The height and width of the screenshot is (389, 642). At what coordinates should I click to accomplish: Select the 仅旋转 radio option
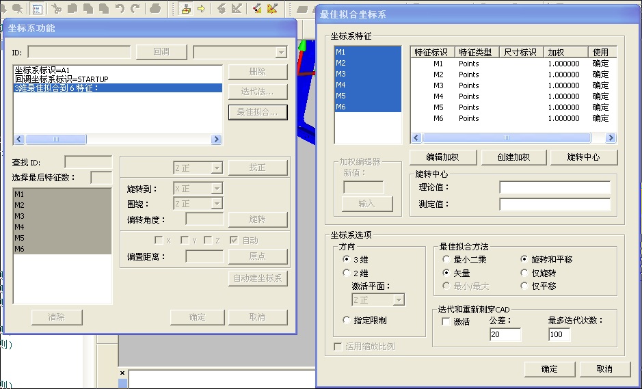pyautogui.click(x=525, y=273)
